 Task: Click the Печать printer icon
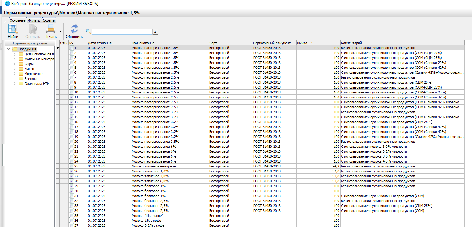(x=50, y=29)
